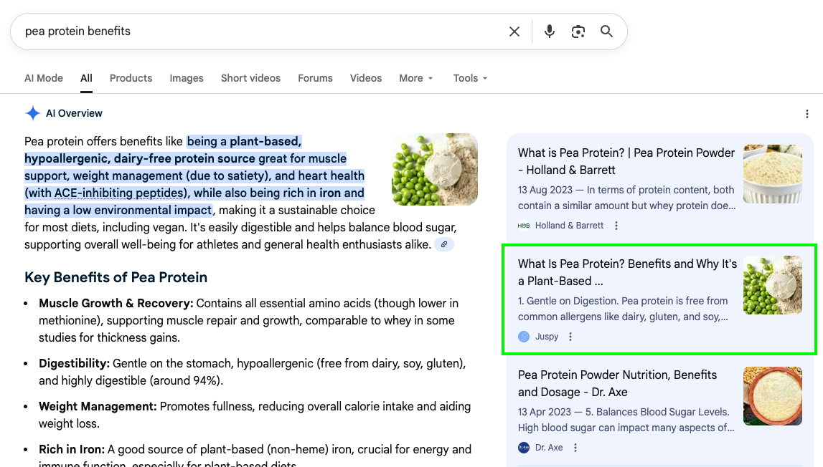This screenshot has height=467, width=823.
Task: Click the magnifying glass search button
Action: pos(607,32)
